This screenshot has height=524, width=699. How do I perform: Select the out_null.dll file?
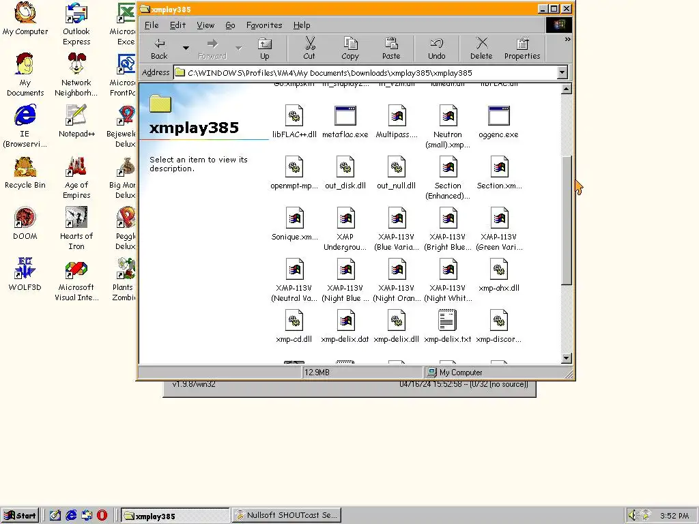click(397, 173)
